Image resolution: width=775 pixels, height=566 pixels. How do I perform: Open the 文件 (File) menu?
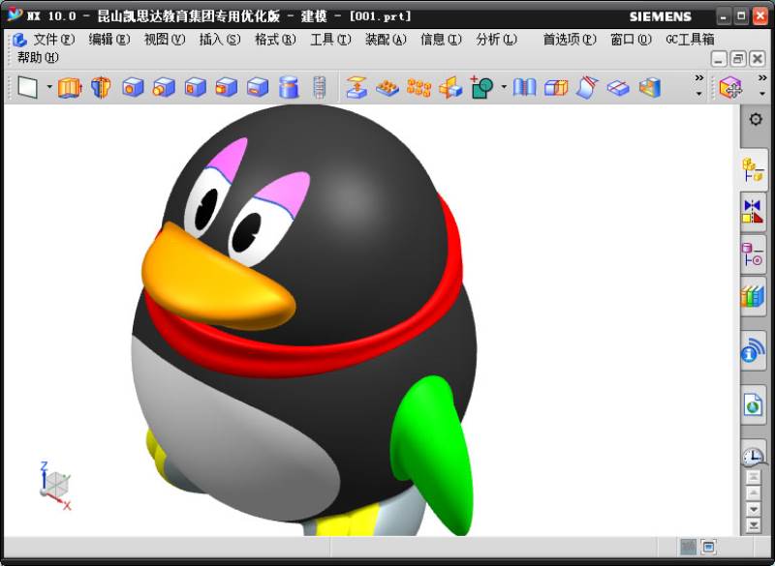52,40
